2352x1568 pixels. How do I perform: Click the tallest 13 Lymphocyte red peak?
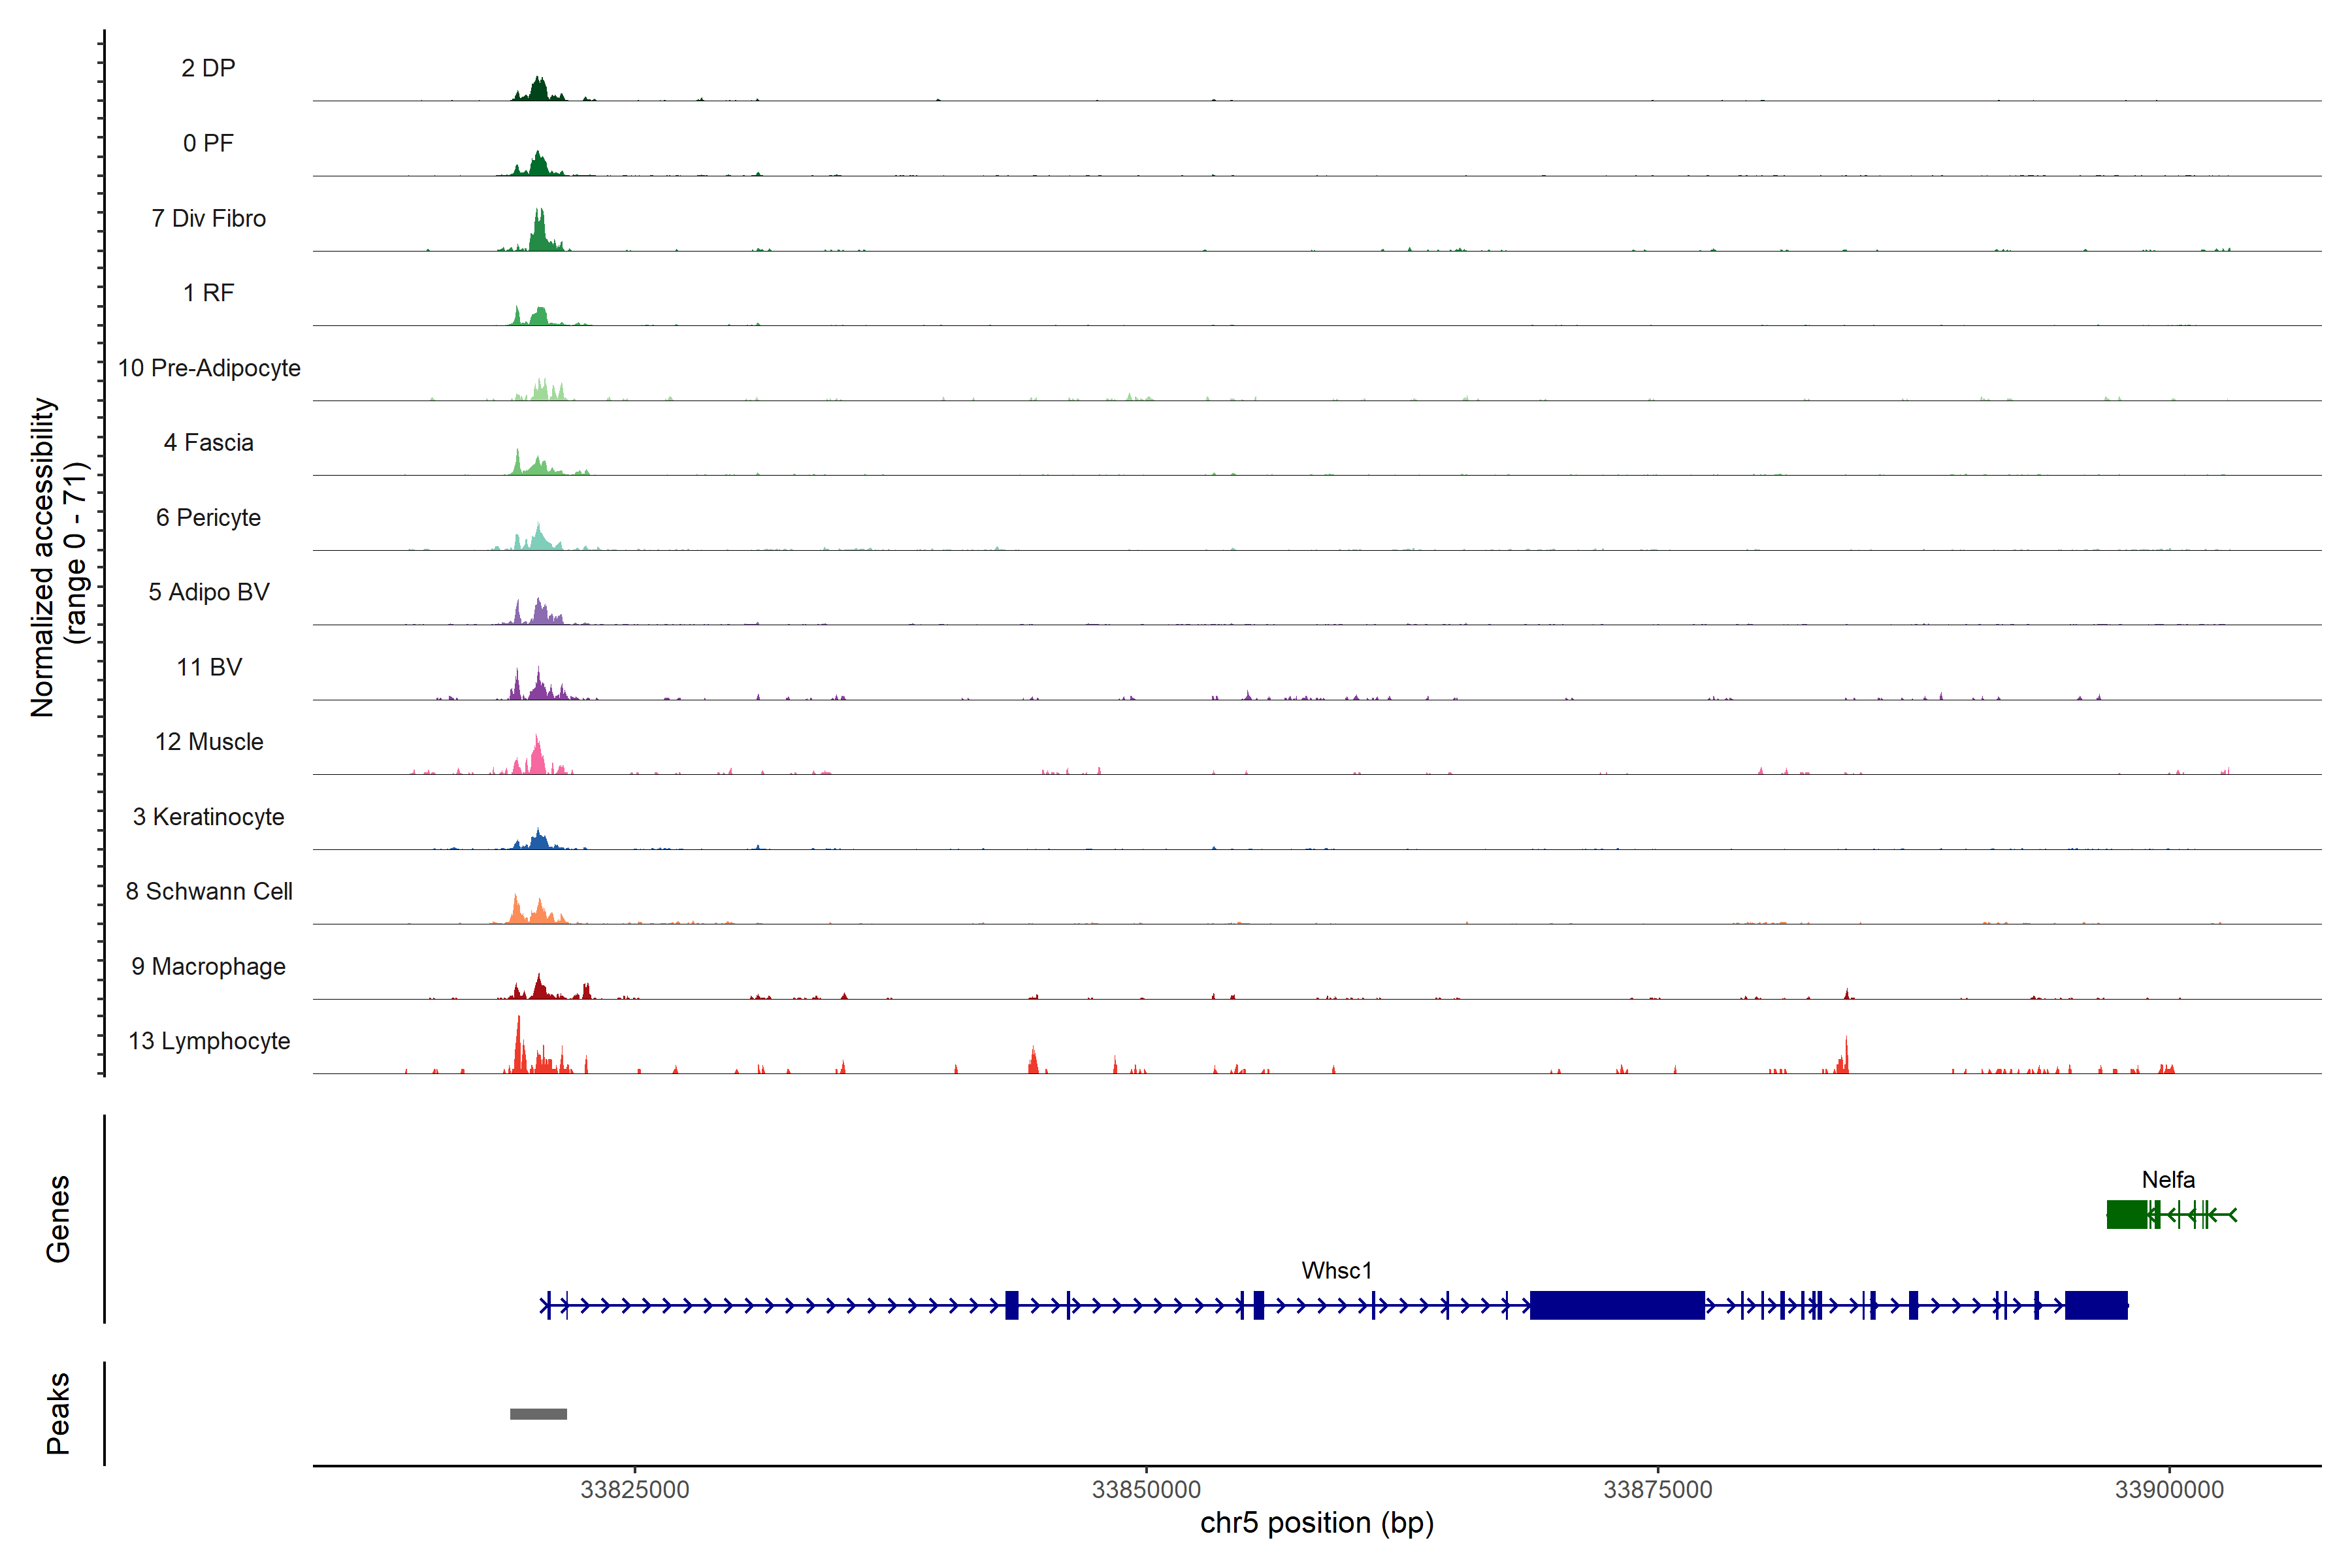(518, 1048)
